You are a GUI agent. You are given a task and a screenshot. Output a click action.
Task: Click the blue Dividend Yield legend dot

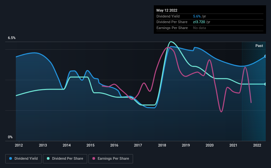(11, 158)
